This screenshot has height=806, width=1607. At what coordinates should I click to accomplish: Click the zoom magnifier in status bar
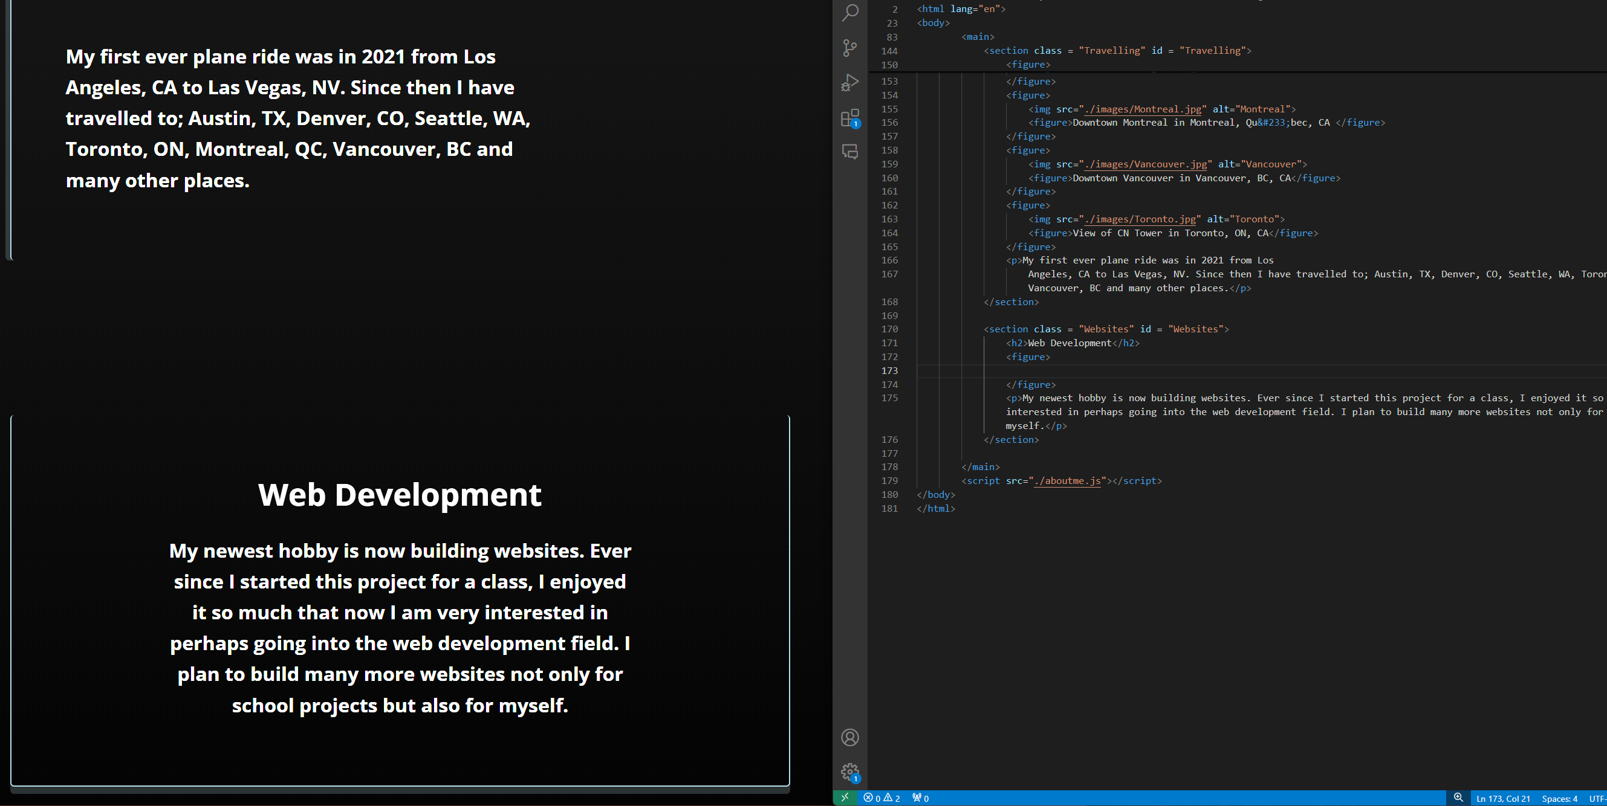coord(1458,798)
